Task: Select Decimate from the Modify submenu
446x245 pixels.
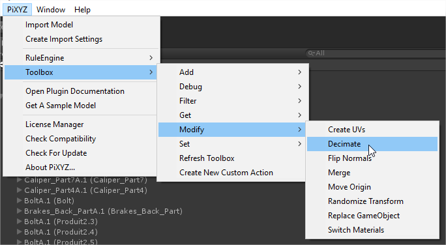Action: click(x=372, y=144)
